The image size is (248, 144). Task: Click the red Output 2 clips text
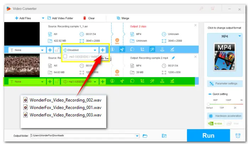[138, 27]
